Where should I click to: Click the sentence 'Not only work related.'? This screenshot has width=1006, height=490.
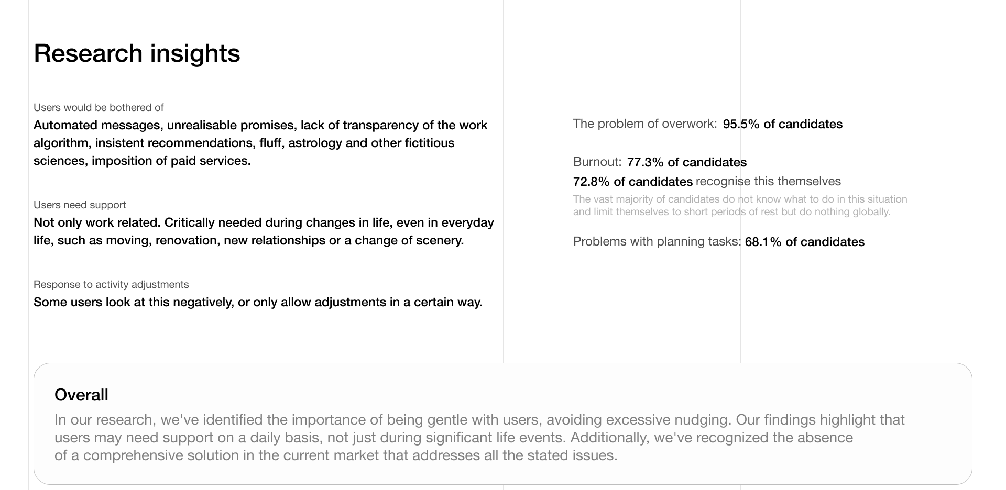(97, 222)
